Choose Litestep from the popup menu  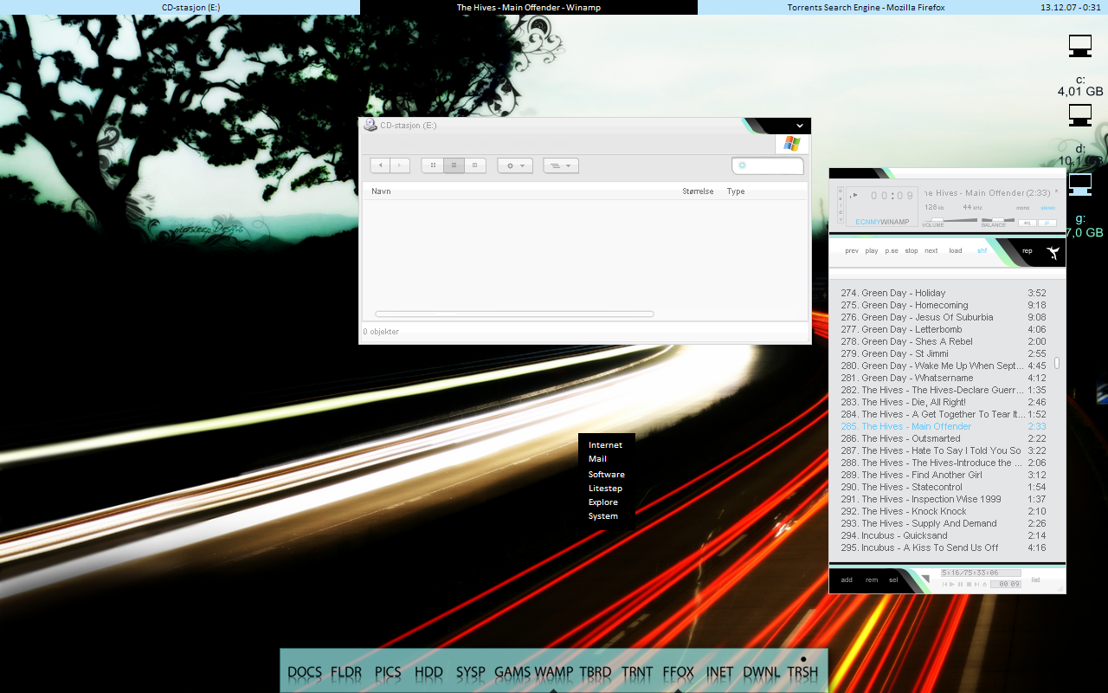605,489
